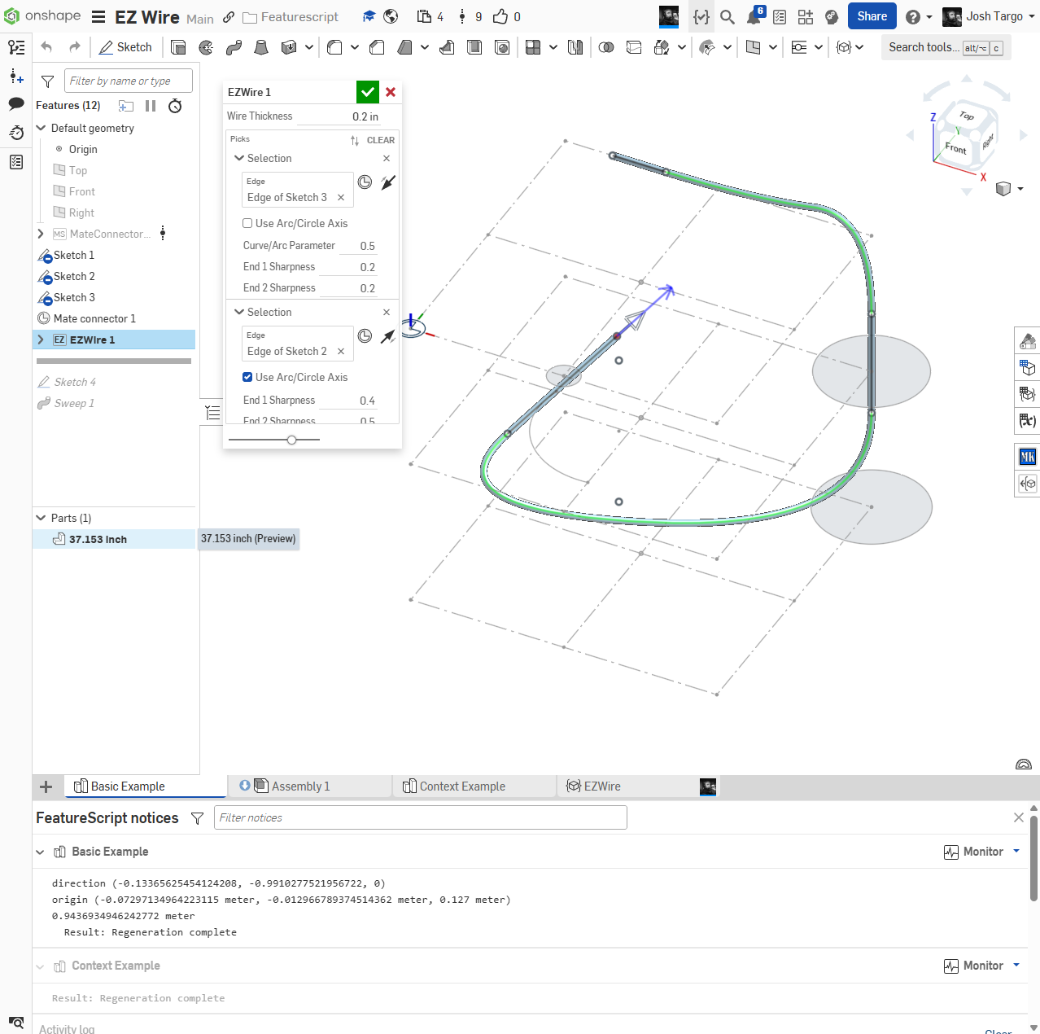This screenshot has width=1040, height=1034.
Task: Open the notifications bell
Action: tap(754, 16)
